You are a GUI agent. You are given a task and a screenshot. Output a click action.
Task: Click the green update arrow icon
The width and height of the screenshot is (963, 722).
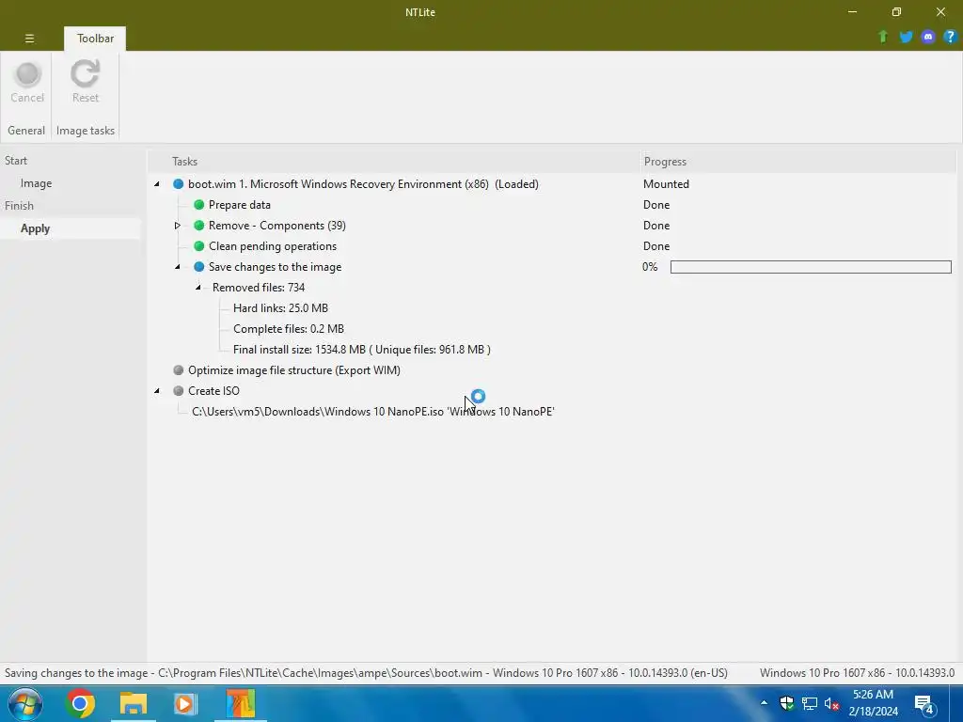[882, 37]
